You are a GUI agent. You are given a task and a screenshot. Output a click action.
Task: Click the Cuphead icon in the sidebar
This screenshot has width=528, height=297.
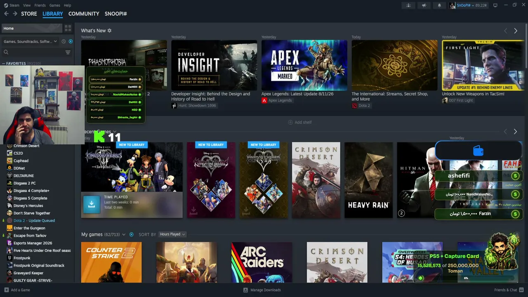(x=9, y=161)
